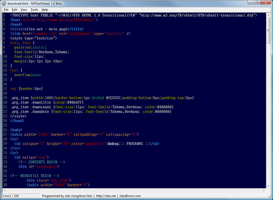Click the '&nbsp;:: PROGRAMS ::' text

129,144
